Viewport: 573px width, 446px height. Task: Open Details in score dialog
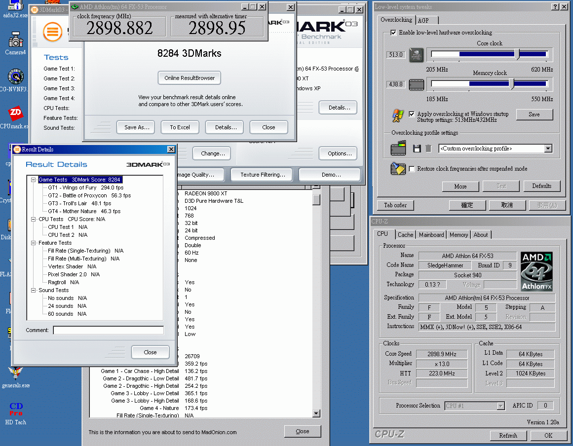[225, 127]
